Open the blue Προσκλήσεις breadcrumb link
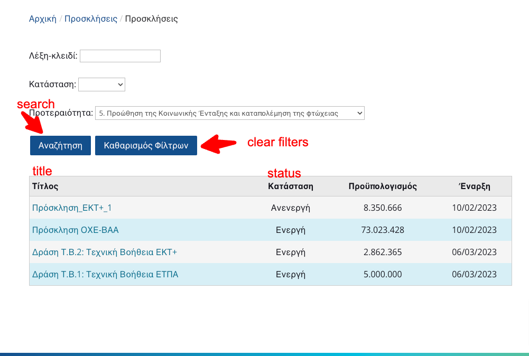Image resolution: width=529 pixels, height=356 pixels. tap(90, 19)
